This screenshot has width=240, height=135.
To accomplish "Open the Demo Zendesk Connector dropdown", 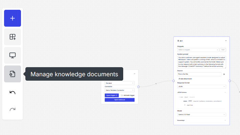I will click(x=119, y=90).
